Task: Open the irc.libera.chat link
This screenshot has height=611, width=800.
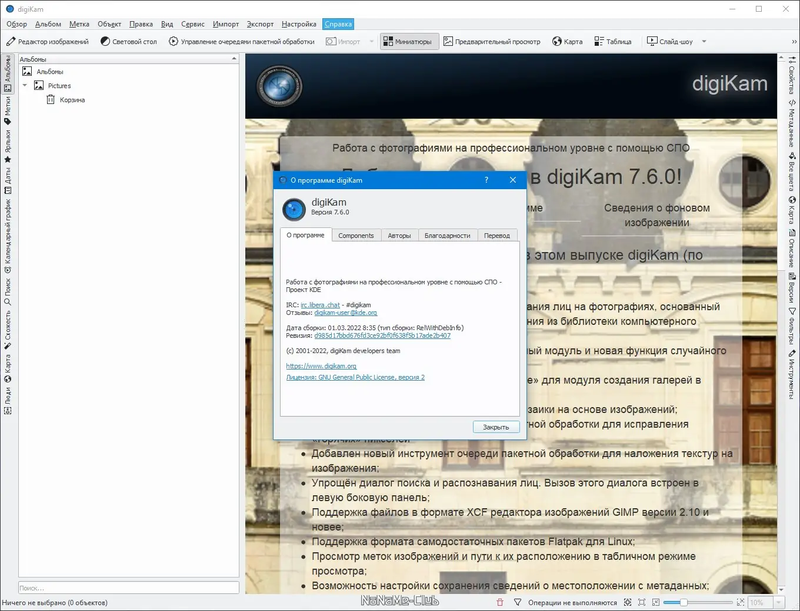Action: point(320,305)
